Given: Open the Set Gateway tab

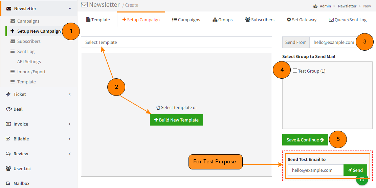Looking at the screenshot, I should click(x=302, y=20).
